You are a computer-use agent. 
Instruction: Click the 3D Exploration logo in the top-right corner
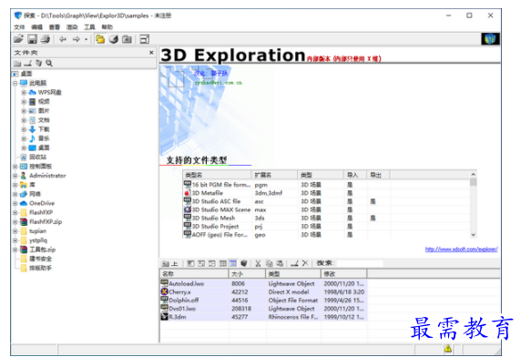(490, 39)
